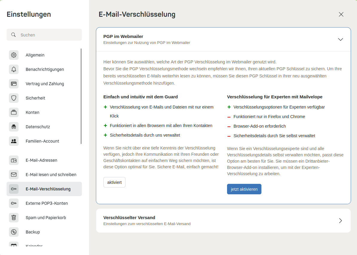Viewport: 357px width, 255px height.
Task: Click heading Einfach und intuitiv mit dem Guard
Action: 140,97
